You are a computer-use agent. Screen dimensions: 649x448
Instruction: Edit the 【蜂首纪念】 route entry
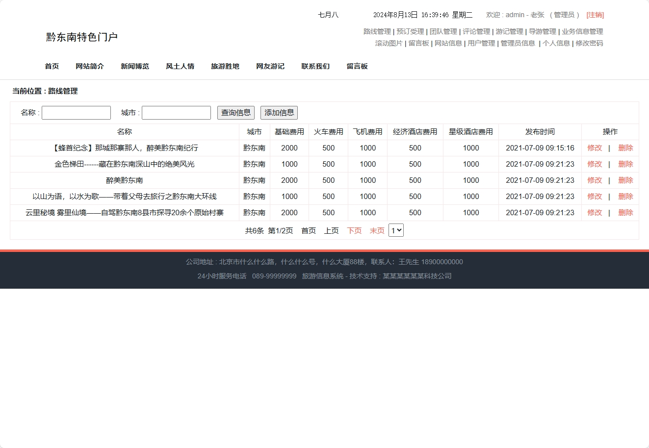(x=595, y=148)
